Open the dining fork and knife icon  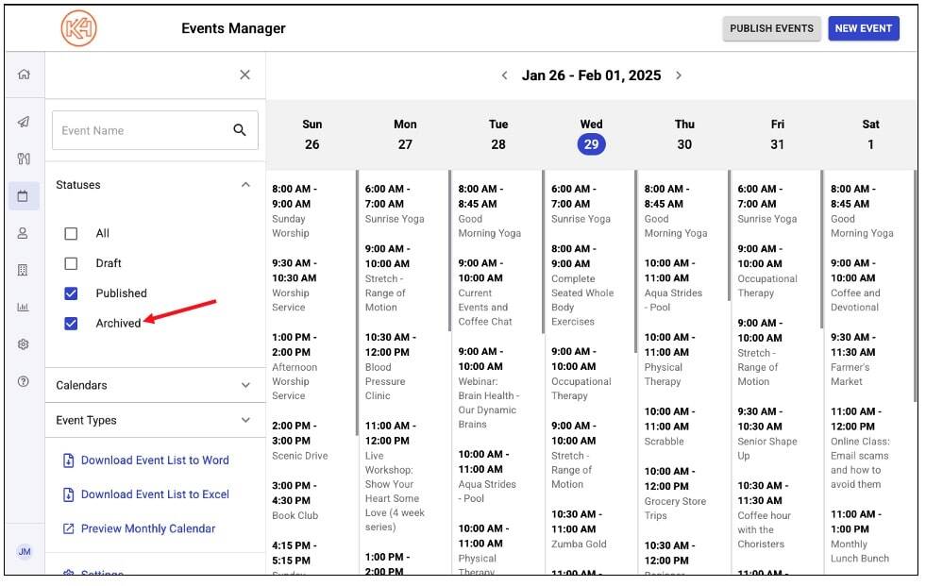[24, 159]
